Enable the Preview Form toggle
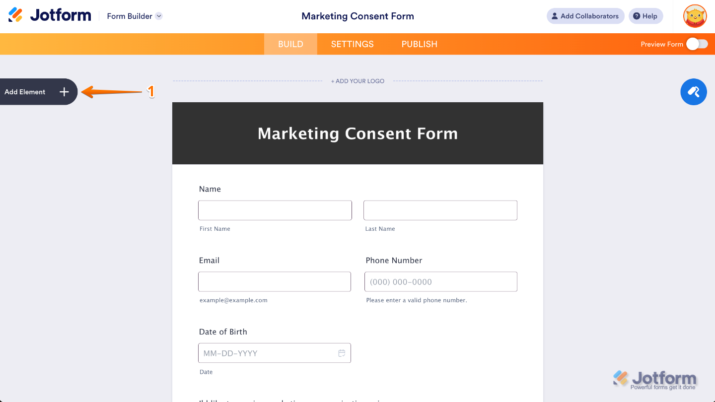Viewport: 715px width, 402px height. pos(697,44)
